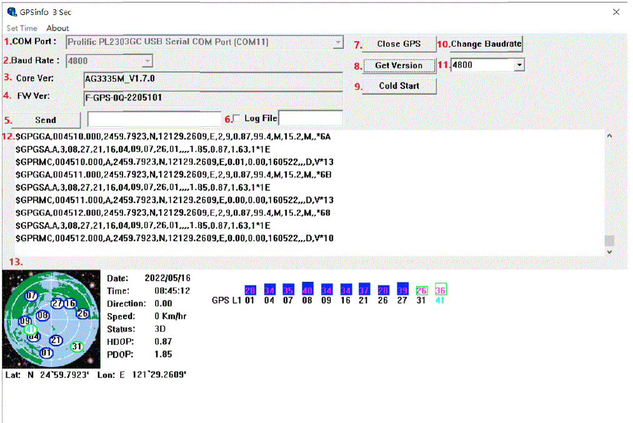Viewport: 633px width, 423px height.
Task: Open the About menu
Action: coord(57,28)
